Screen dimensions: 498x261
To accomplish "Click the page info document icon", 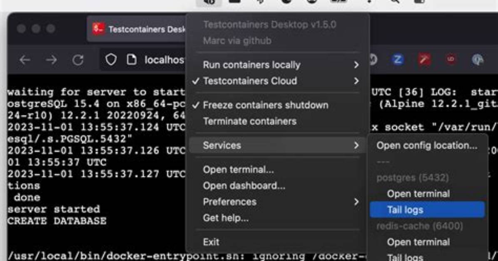I will click(x=132, y=59).
